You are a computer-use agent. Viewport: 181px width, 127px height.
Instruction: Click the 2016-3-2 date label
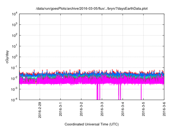[x=81, y=109]
